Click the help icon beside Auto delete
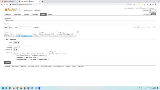The width and height of the screenshot is (160, 90). [x=11, y=50]
